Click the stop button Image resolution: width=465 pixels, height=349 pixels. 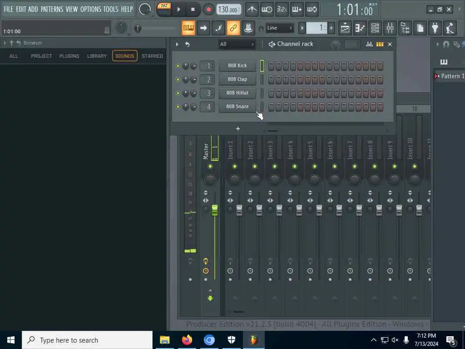click(193, 10)
